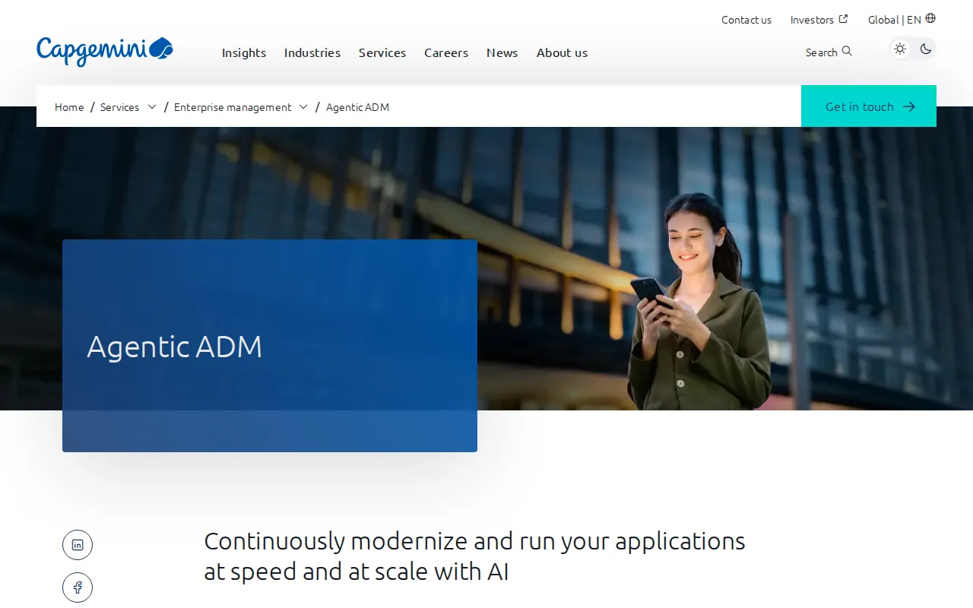Go to Home breadcrumb
The width and height of the screenshot is (973, 608).
[69, 107]
